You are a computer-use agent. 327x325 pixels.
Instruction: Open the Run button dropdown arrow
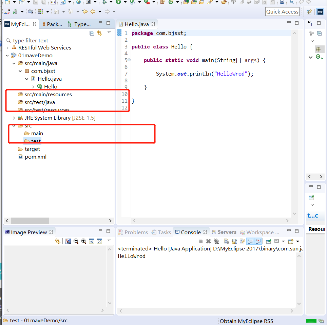coord(125,2)
